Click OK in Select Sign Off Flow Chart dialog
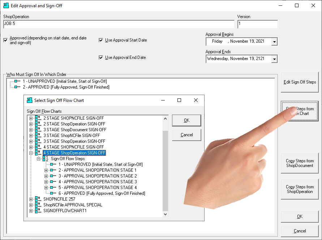This screenshot has width=322, height=240. [186, 120]
